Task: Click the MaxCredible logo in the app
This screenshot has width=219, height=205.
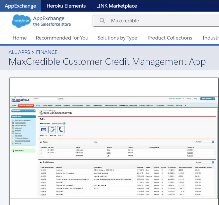Action: click(20, 99)
